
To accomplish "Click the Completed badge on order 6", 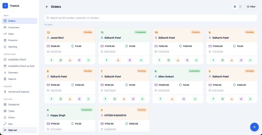I will pos(194,71).
